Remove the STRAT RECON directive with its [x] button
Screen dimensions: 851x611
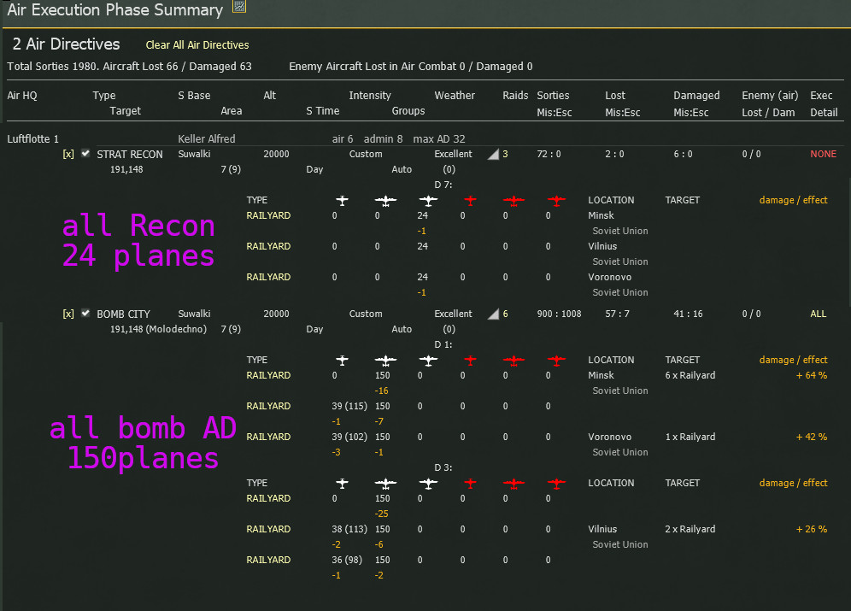(68, 154)
